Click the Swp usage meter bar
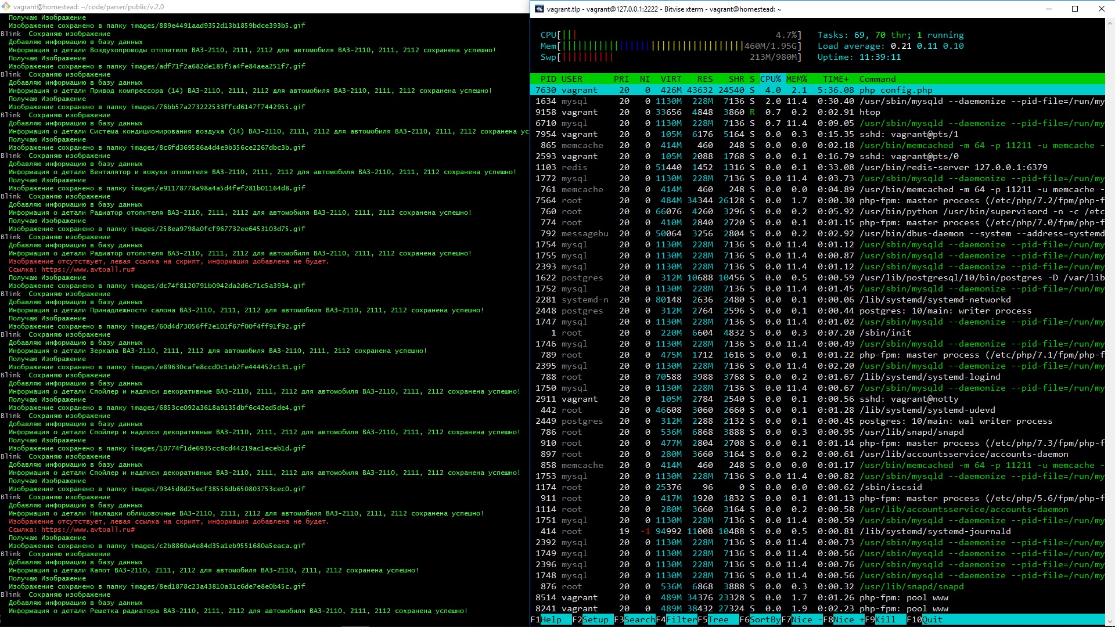Viewport: 1115px width, 627px height. (671, 57)
